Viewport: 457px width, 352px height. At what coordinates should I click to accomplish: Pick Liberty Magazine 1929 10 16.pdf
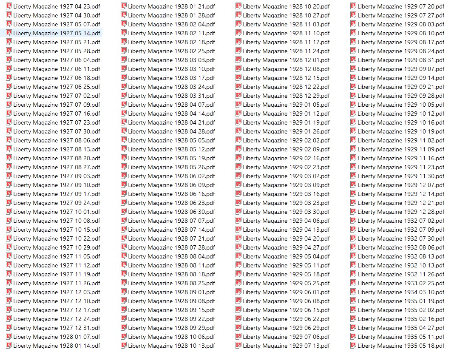click(398, 122)
